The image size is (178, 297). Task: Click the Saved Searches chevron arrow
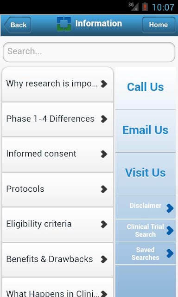[x=170, y=253]
